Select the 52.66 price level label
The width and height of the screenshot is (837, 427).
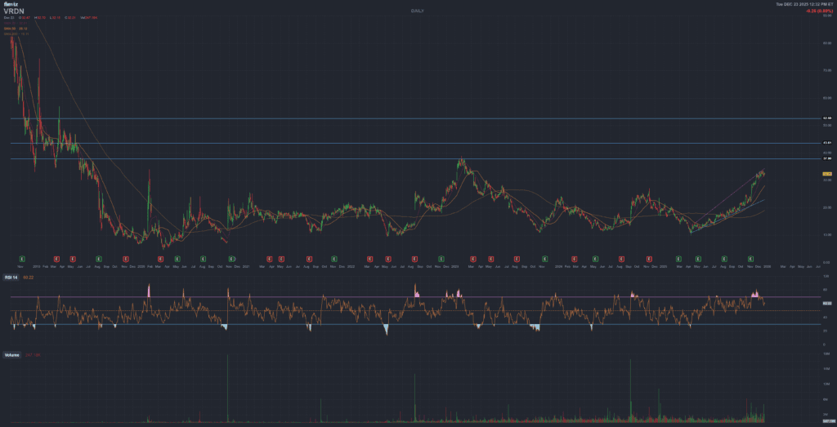tap(826, 118)
